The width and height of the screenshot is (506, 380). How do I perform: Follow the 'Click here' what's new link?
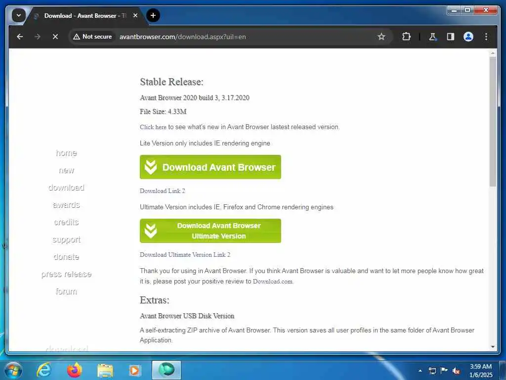point(153,127)
